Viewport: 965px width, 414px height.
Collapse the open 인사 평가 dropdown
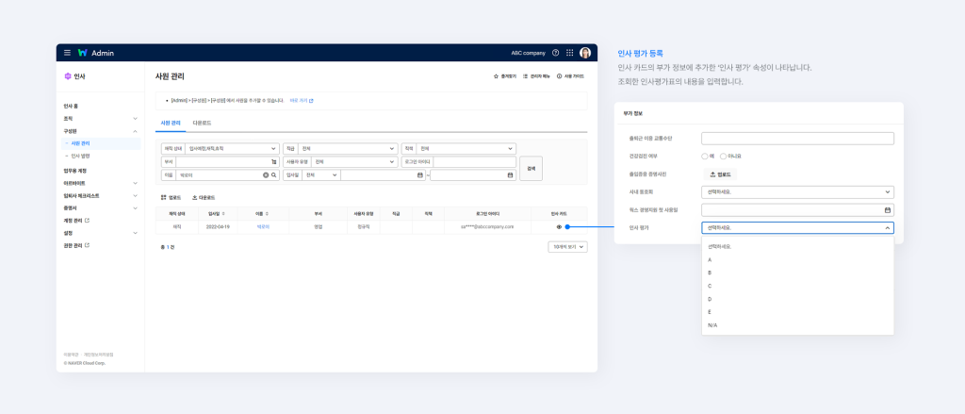click(x=797, y=228)
